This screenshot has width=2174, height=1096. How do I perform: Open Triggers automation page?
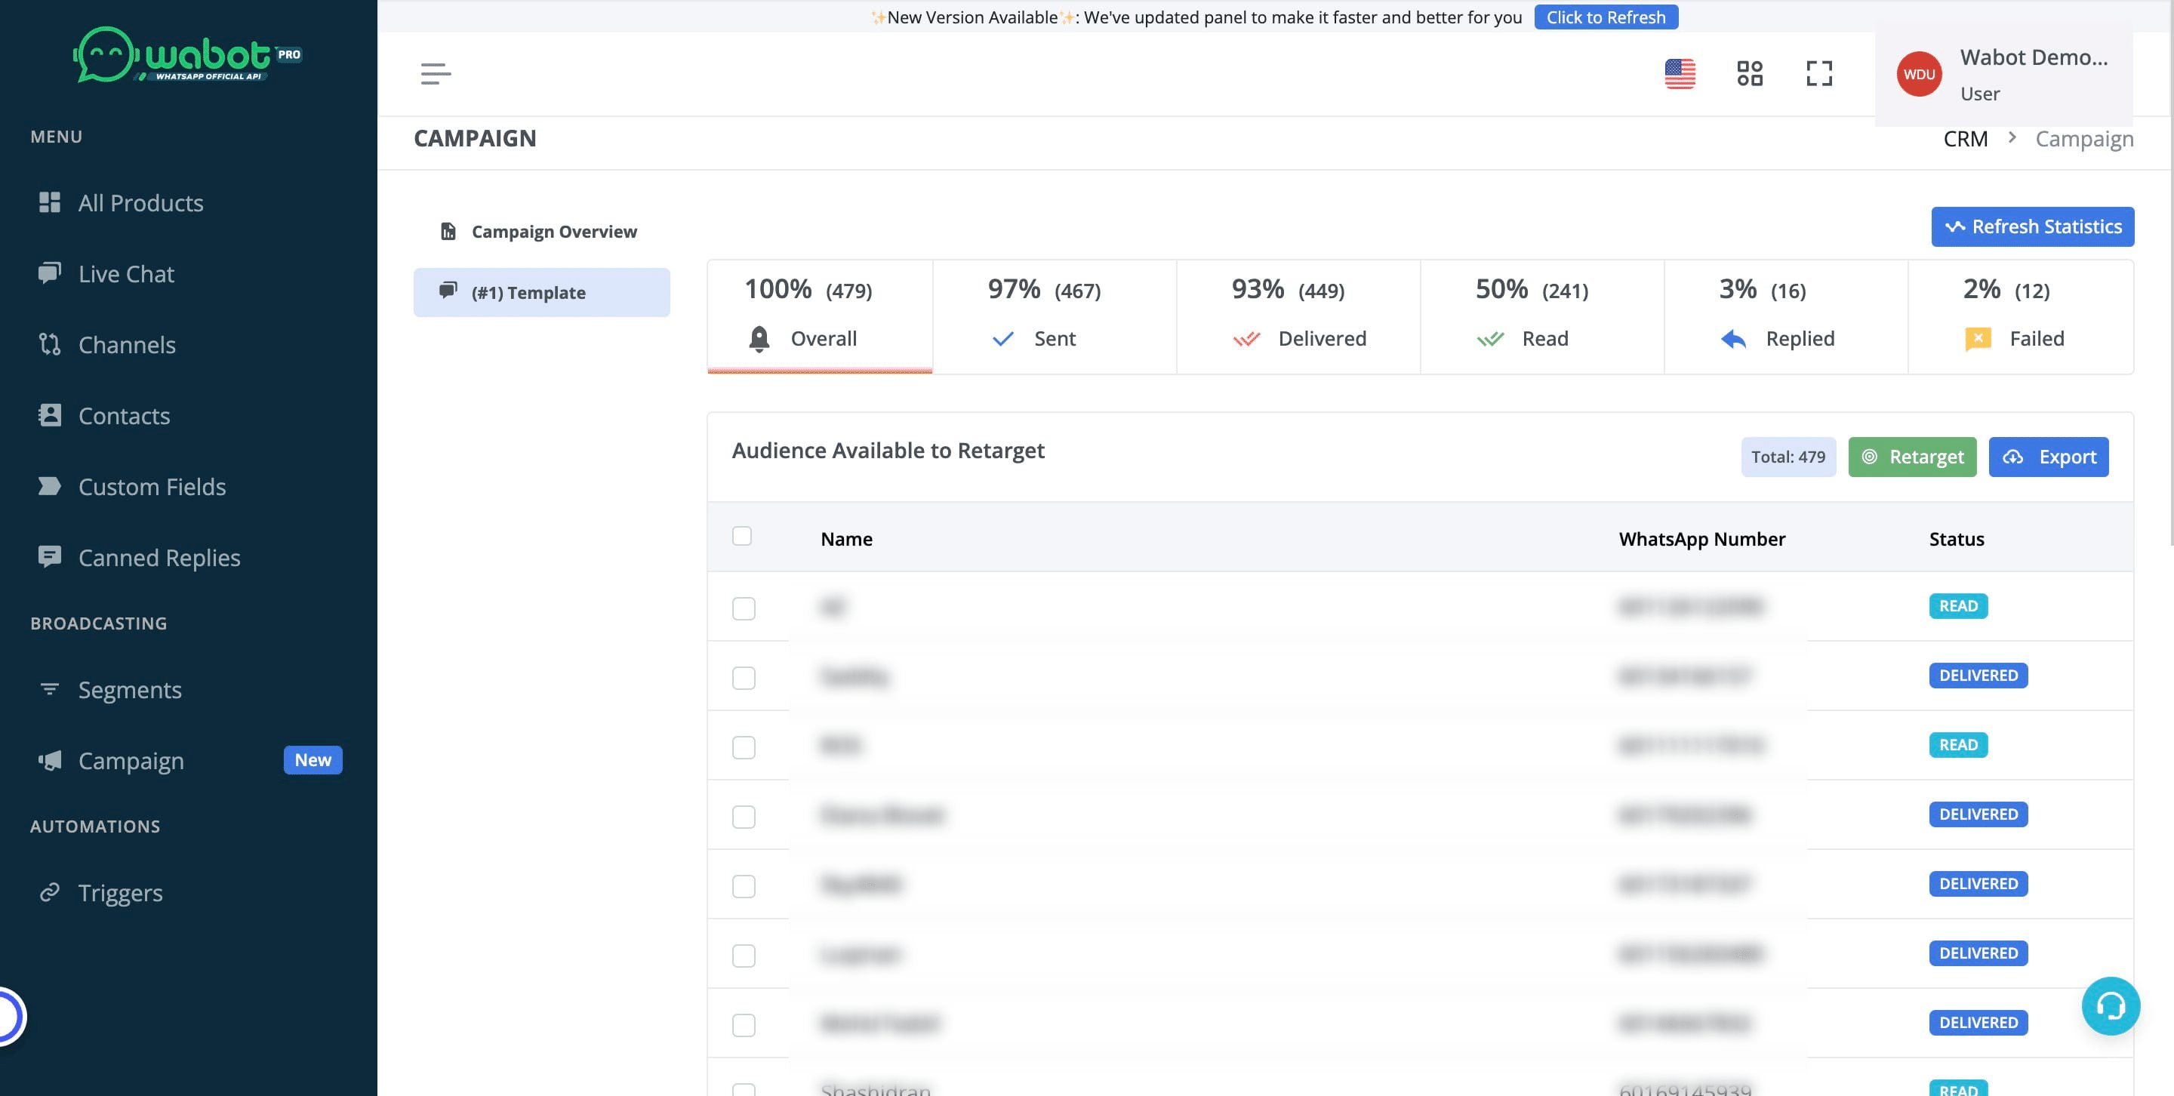click(x=120, y=893)
